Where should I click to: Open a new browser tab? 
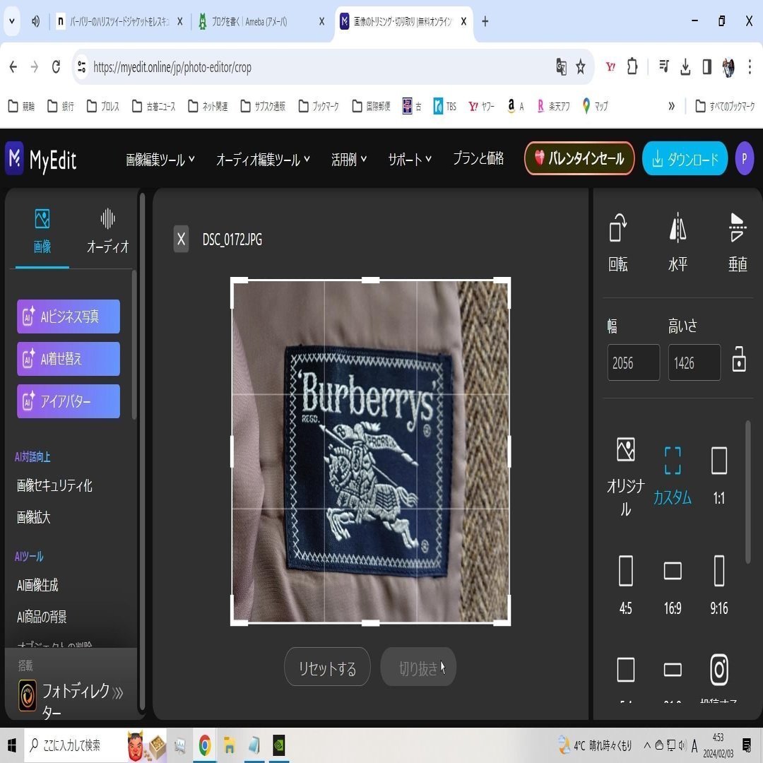pos(485,21)
